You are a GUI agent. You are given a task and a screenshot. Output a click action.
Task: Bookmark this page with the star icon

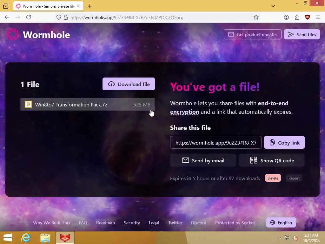[256, 17]
